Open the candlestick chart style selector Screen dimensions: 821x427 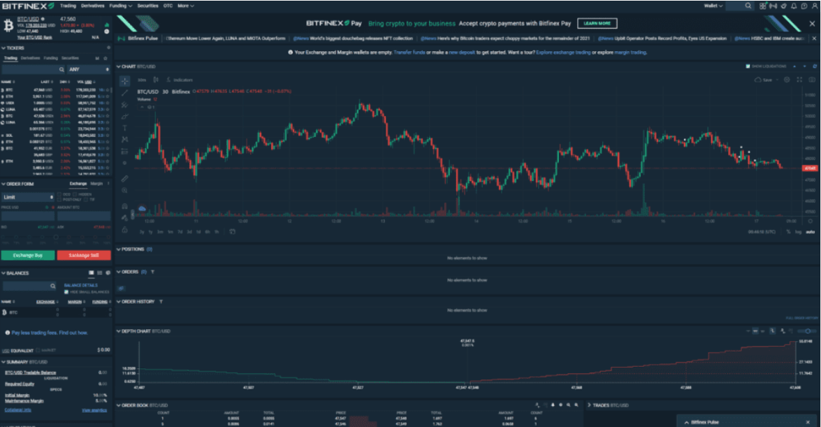156,80
